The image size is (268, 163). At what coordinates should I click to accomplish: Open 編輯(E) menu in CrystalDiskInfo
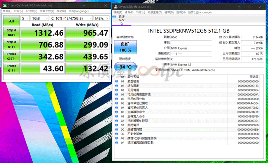(x=129, y=12)
